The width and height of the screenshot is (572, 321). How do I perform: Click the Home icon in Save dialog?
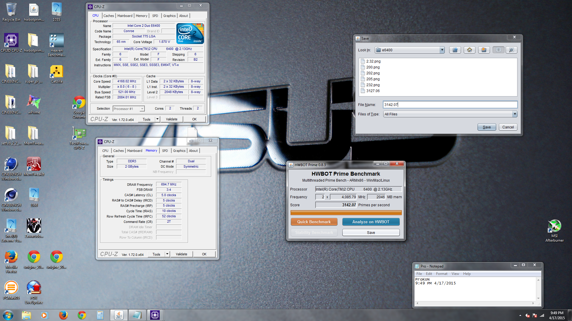tap(470, 50)
